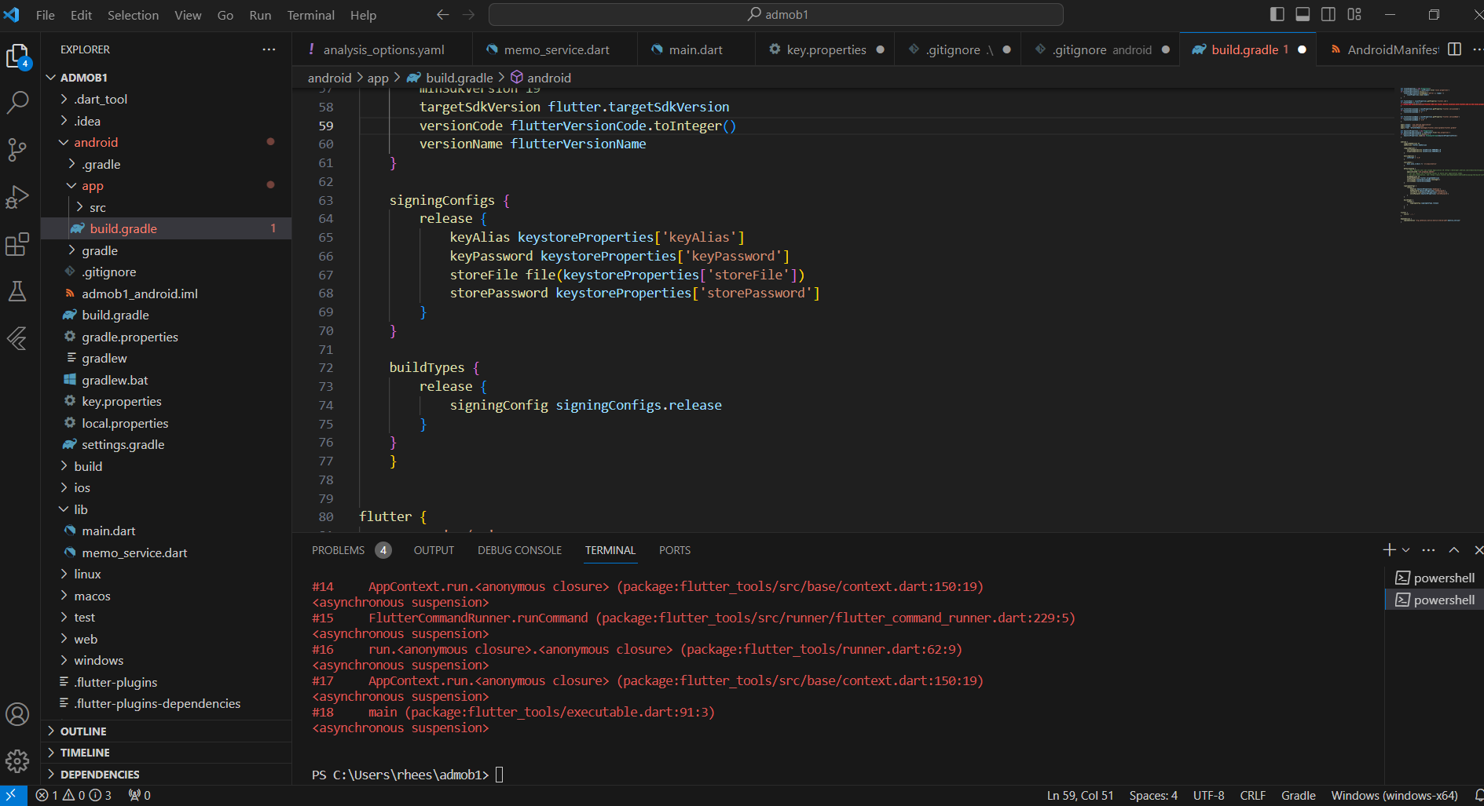The width and height of the screenshot is (1484, 806).
Task: Open the File menu
Action: point(46,15)
